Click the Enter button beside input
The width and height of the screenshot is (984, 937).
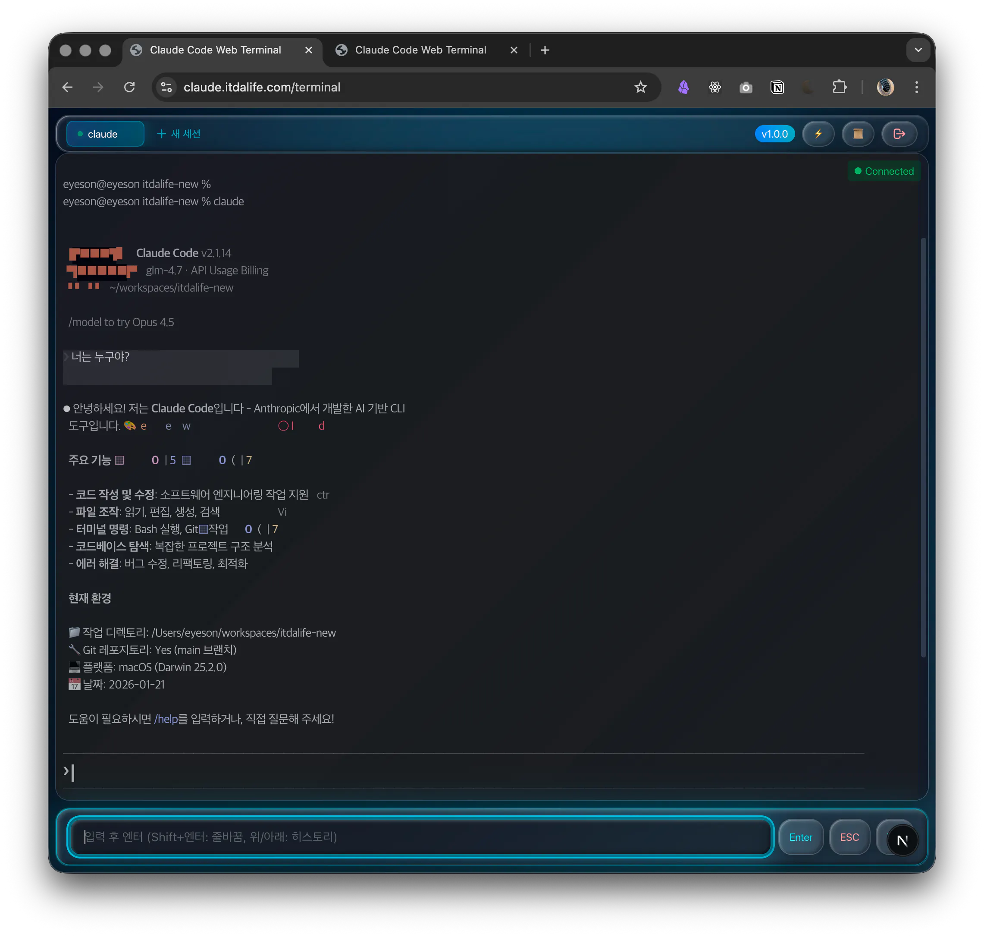pos(800,837)
